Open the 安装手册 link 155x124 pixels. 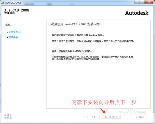tap(13, 37)
